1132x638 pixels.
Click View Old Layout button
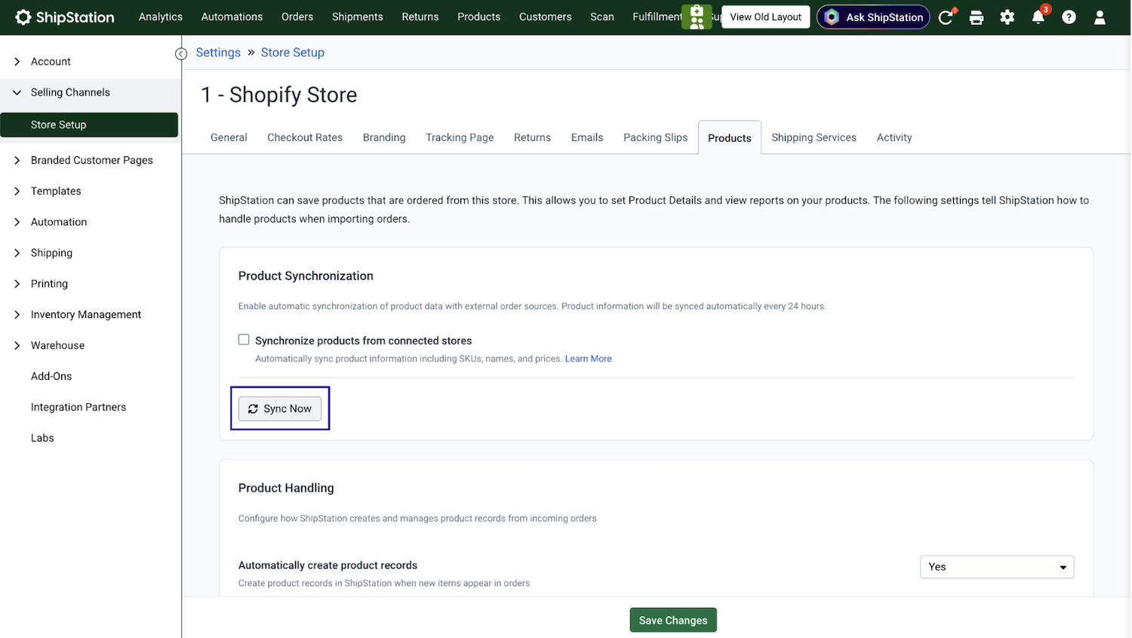[x=766, y=17]
